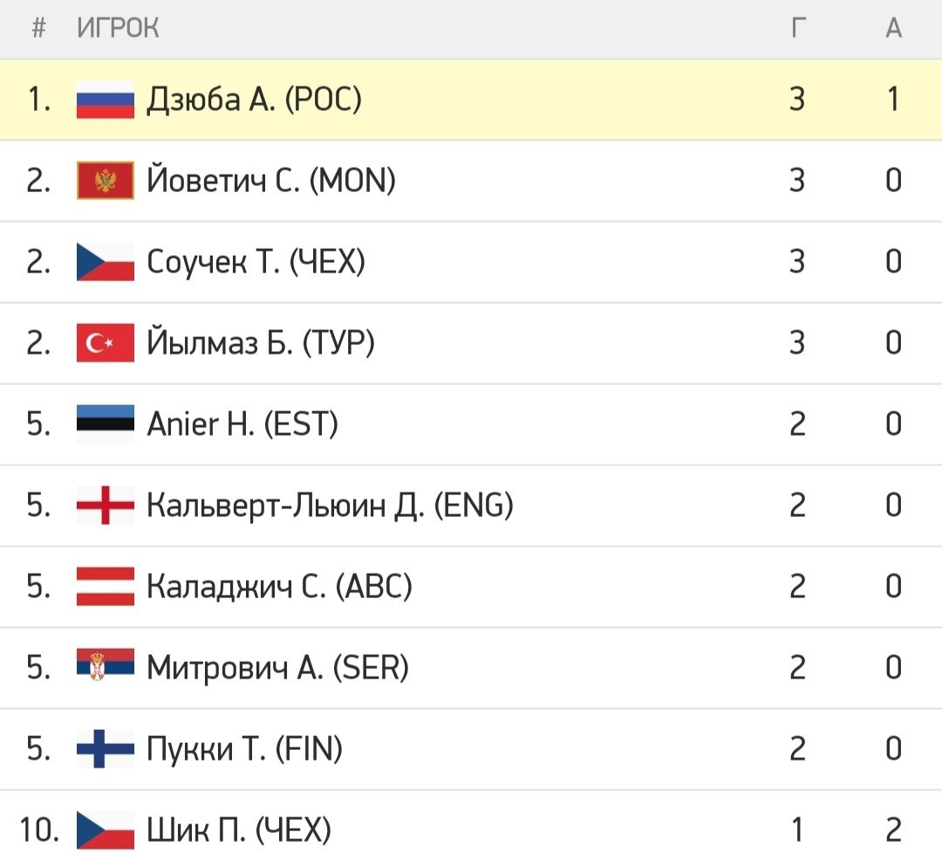The image size is (942, 867).
Task: Open player Дзюба А. (РОС)
Action: pos(254,100)
